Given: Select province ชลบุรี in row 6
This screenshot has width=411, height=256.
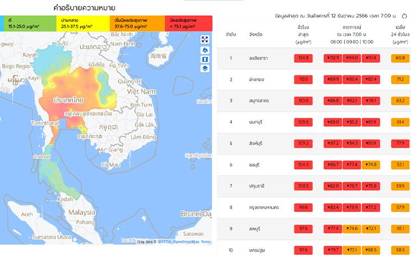Looking at the screenshot, I should point(254,165).
